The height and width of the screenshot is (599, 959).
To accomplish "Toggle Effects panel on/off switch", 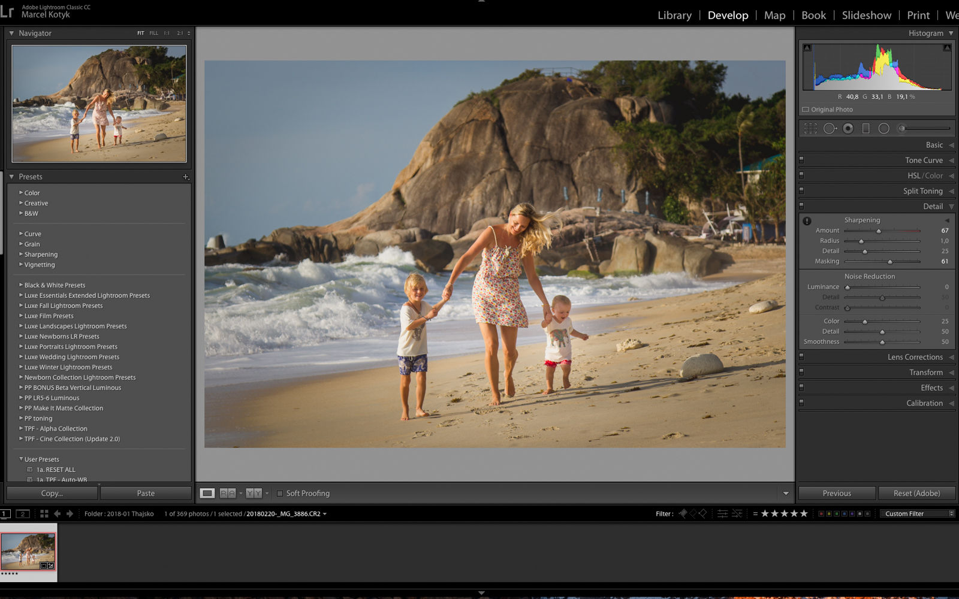I will [x=801, y=388].
